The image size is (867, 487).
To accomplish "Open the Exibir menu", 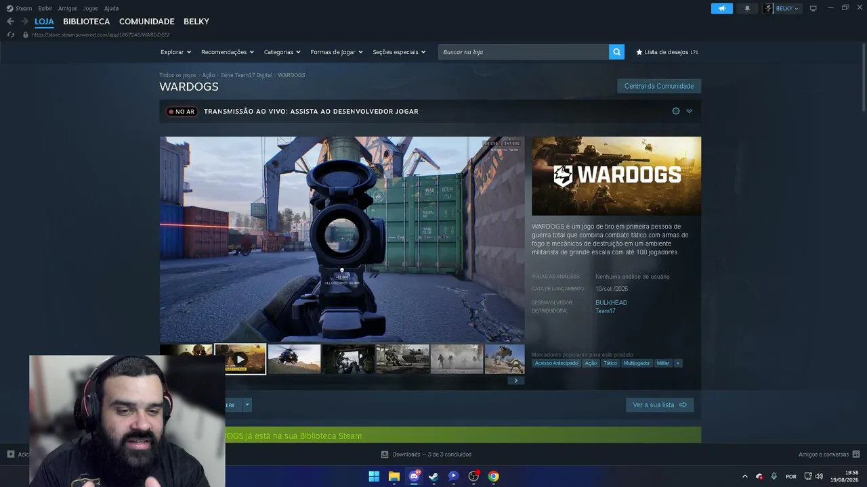I will pos(45,8).
